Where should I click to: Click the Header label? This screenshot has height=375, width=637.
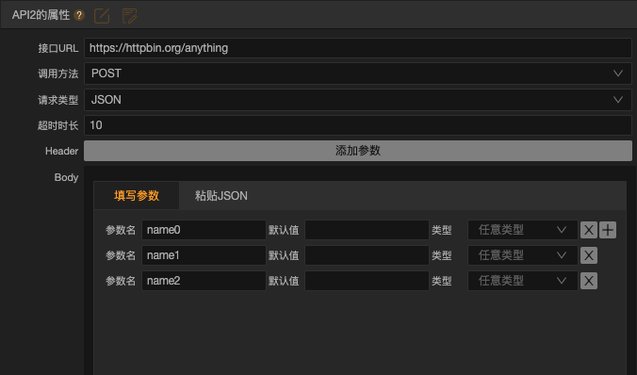(62, 151)
